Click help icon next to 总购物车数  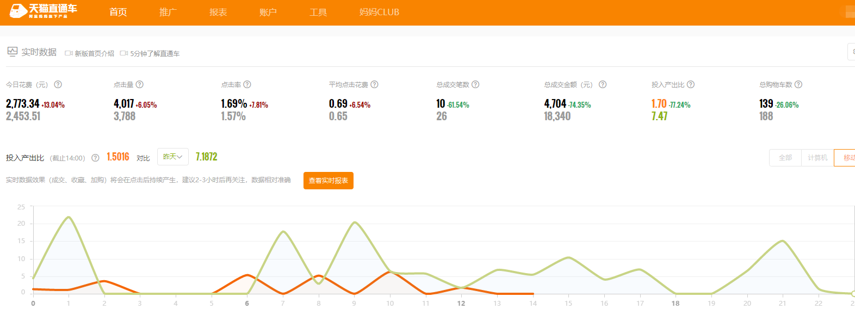coord(798,84)
